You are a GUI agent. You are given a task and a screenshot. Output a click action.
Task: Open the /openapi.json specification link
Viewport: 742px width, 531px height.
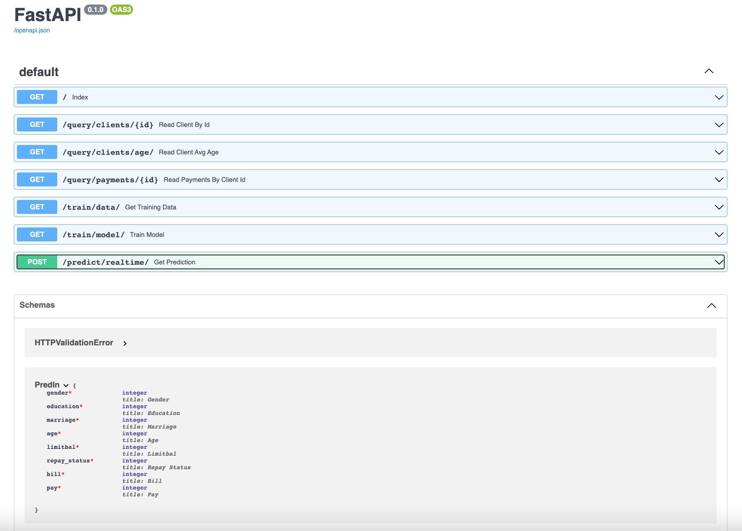(32, 30)
